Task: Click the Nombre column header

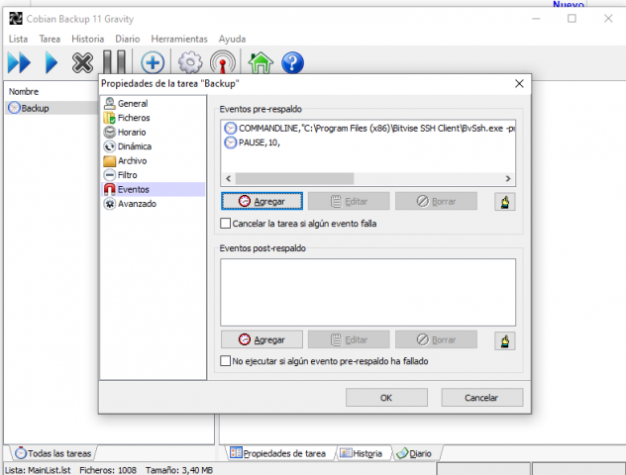Action: (x=24, y=92)
